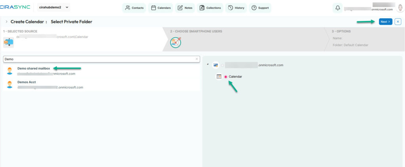Click step 1 Selected Source heading
Image resolution: width=405 pixels, height=167 pixels.
point(20,32)
